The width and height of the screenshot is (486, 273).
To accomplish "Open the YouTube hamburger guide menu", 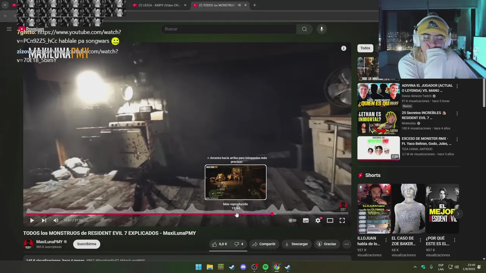I will pos(9,29).
